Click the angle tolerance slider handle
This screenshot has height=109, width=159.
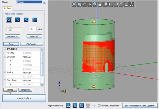10,29
